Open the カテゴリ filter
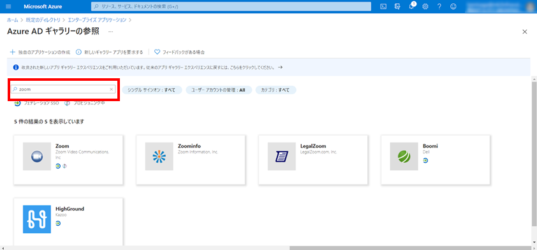The height and width of the screenshot is (250, 537). tap(276, 90)
